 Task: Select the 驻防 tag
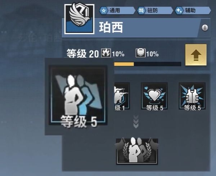(155, 10)
